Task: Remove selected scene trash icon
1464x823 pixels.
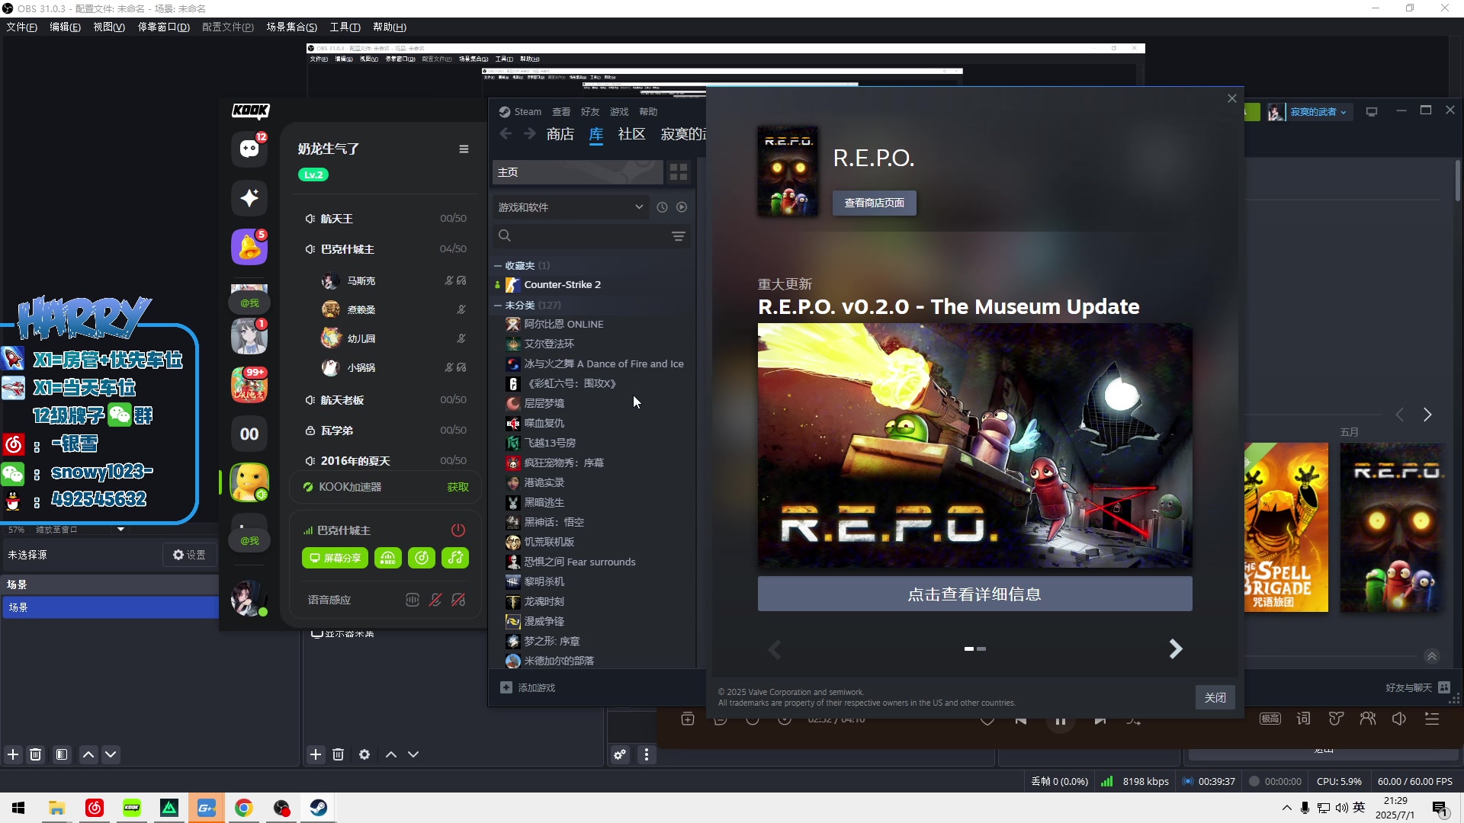Action: coord(35,755)
